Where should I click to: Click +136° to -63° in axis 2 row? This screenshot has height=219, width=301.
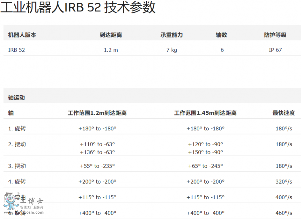[97, 152]
